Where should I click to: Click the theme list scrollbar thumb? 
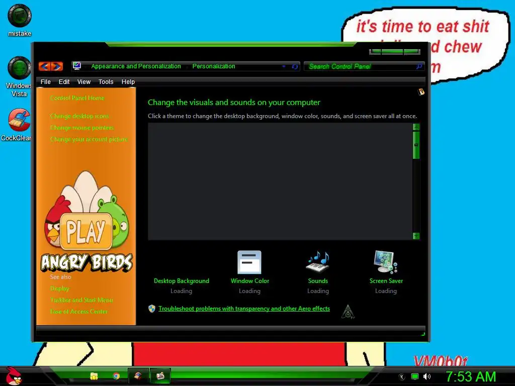416,145
